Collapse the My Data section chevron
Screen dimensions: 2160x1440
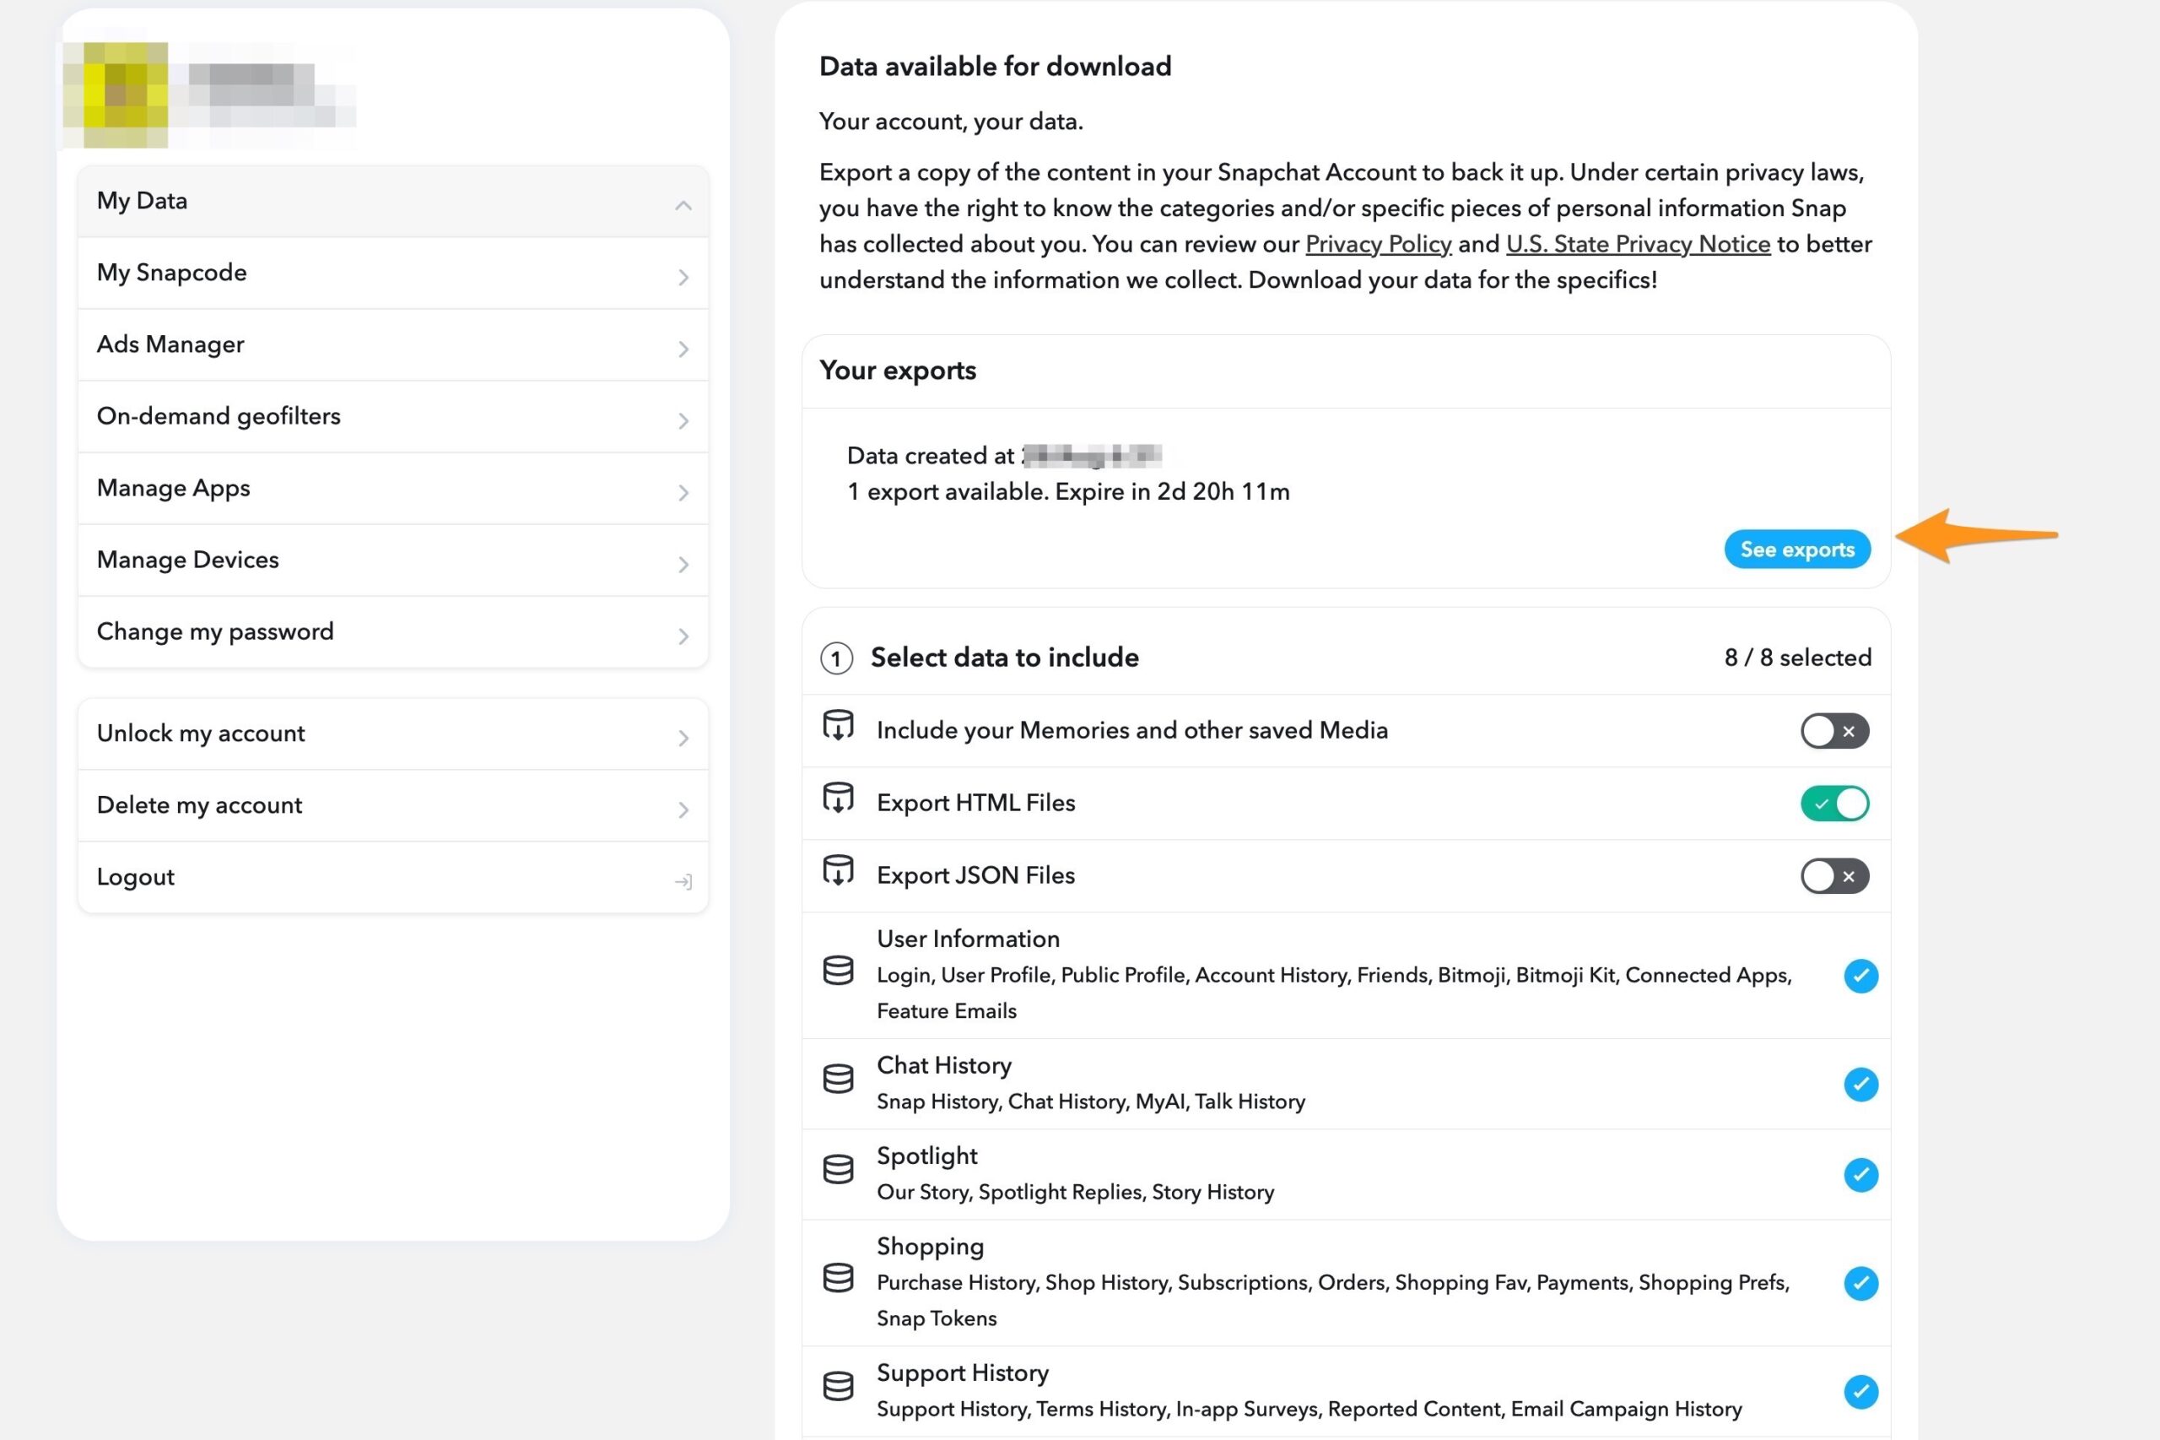click(683, 205)
